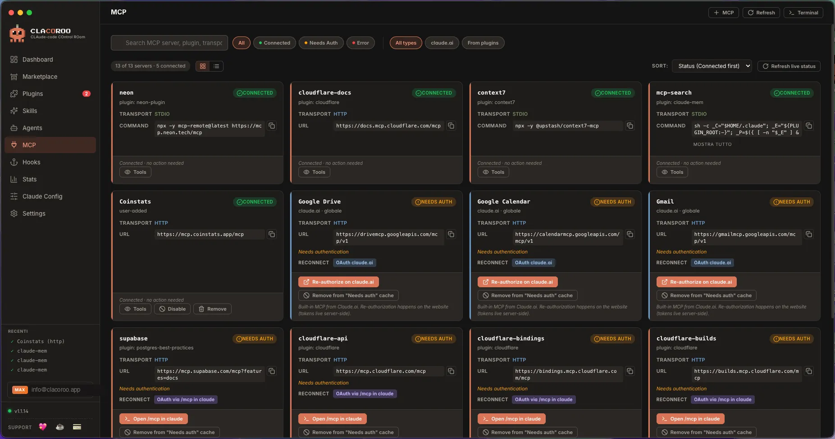835x439 pixels.
Task: Click the heart support icon
Action: point(43,427)
